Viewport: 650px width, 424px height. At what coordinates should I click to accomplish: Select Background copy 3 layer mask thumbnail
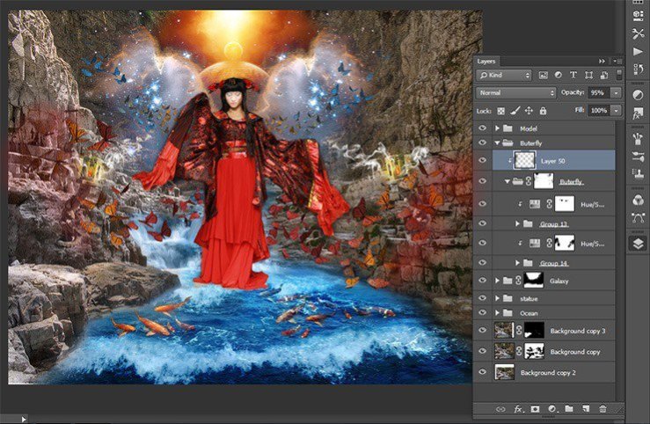(534, 331)
